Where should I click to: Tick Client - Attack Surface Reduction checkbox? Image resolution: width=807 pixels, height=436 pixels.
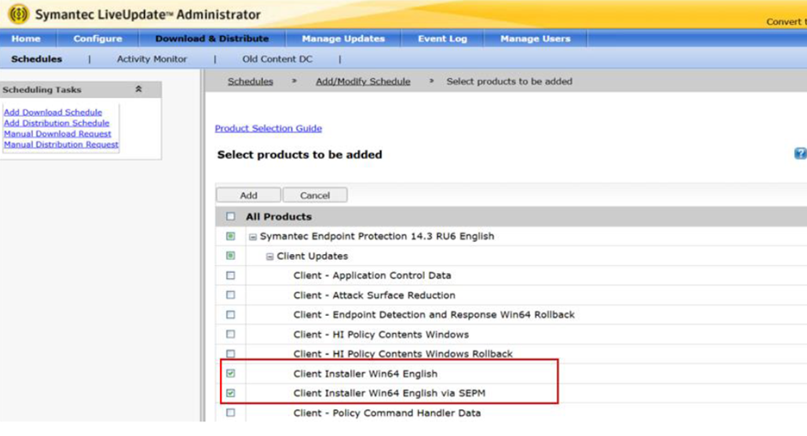coord(230,295)
